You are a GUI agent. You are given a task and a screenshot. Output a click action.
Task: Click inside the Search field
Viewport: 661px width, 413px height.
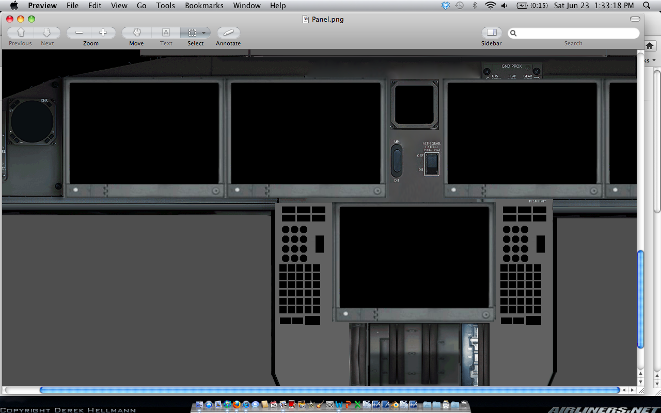573,33
